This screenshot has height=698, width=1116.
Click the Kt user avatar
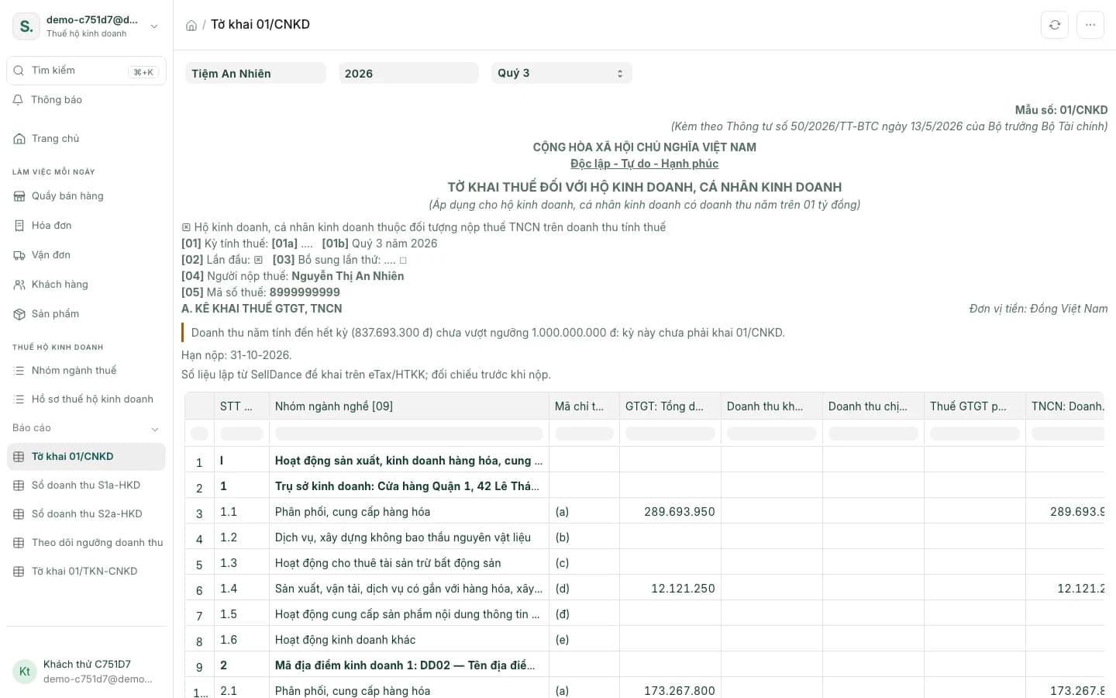click(x=25, y=672)
